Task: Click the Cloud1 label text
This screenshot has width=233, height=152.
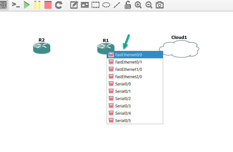Action: pyautogui.click(x=179, y=37)
